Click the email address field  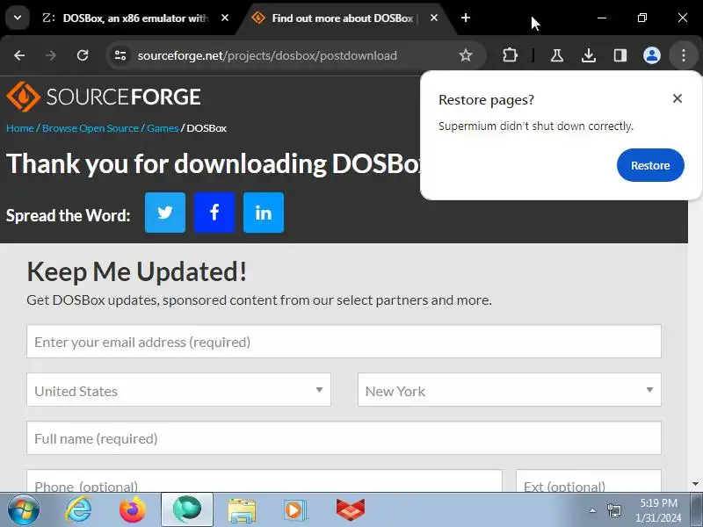344,342
